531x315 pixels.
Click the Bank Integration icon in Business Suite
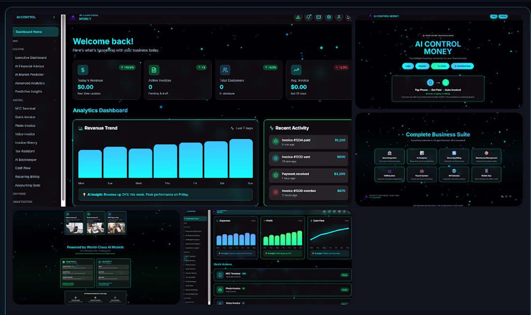tap(390, 153)
